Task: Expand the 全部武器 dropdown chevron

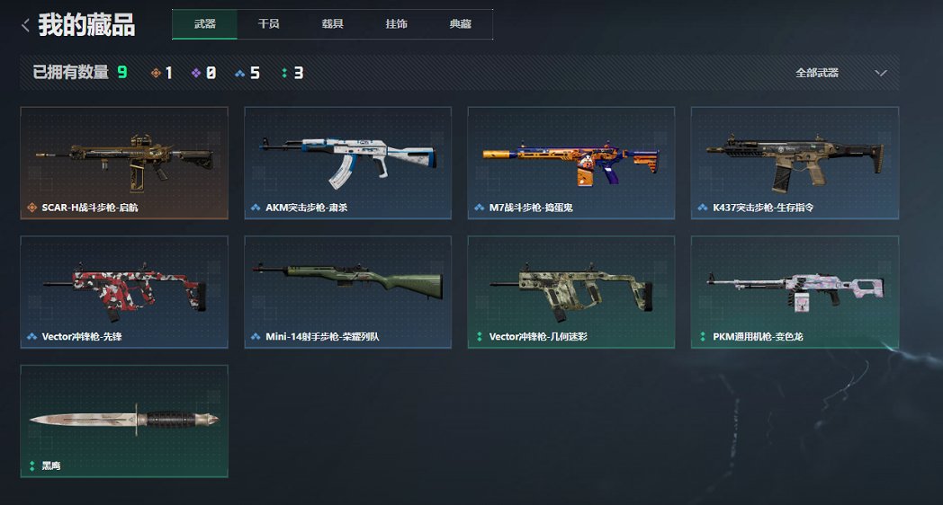Action: pyautogui.click(x=880, y=74)
